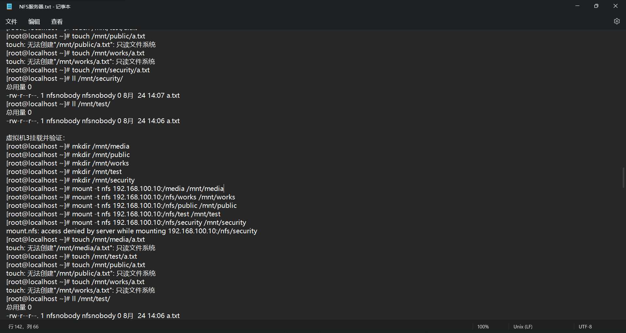The height and width of the screenshot is (333, 626).
Task: Restore down the Notepad window
Action: [596, 6]
